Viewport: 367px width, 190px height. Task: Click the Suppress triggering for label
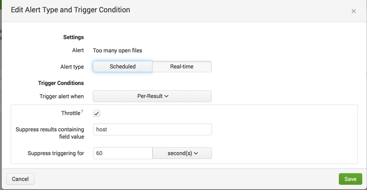(x=56, y=153)
